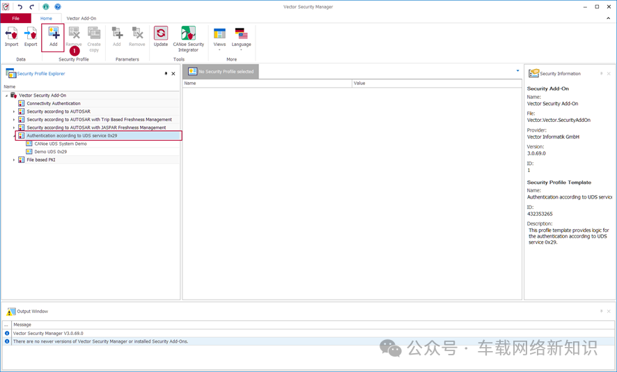Click the Vector Security Add-On node icon

pyautogui.click(x=13, y=95)
